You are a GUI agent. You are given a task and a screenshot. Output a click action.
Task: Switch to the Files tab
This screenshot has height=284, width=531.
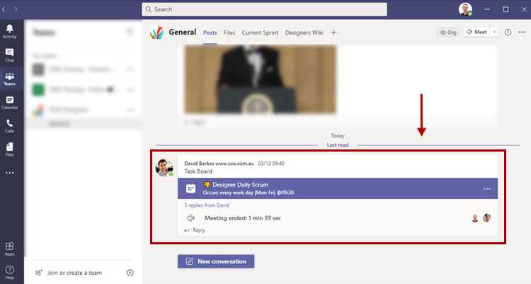[x=229, y=33]
